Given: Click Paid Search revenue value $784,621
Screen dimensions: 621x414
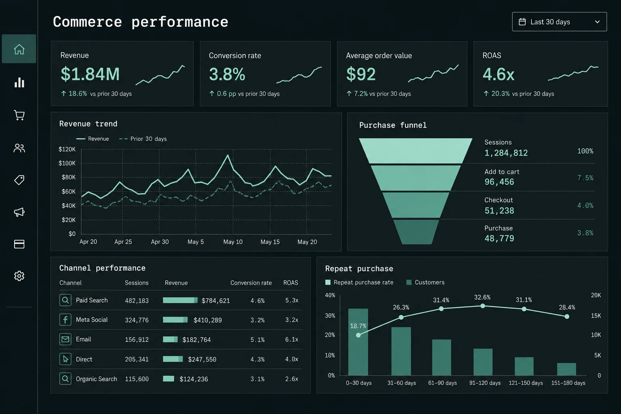Looking at the screenshot, I should click(x=215, y=301).
